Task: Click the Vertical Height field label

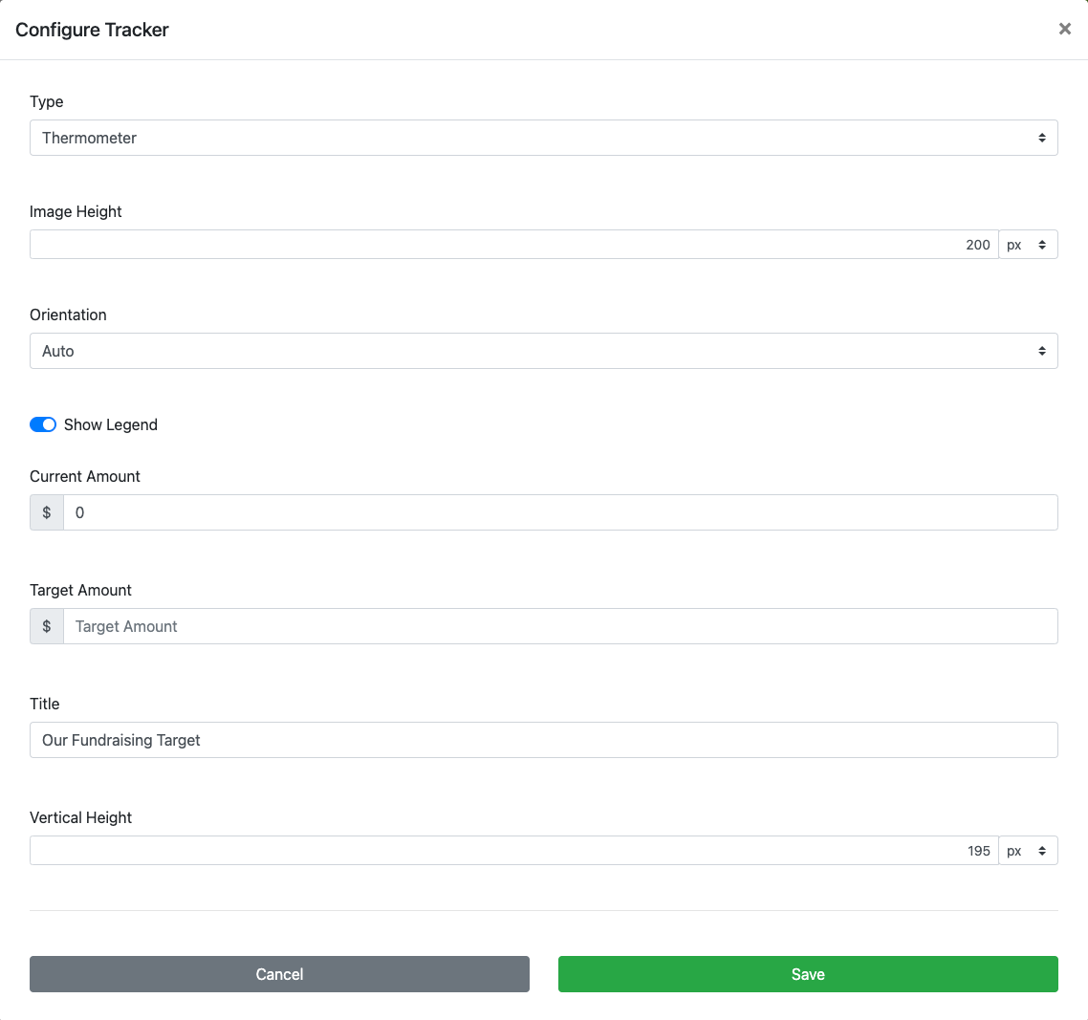Action: [x=81, y=817]
